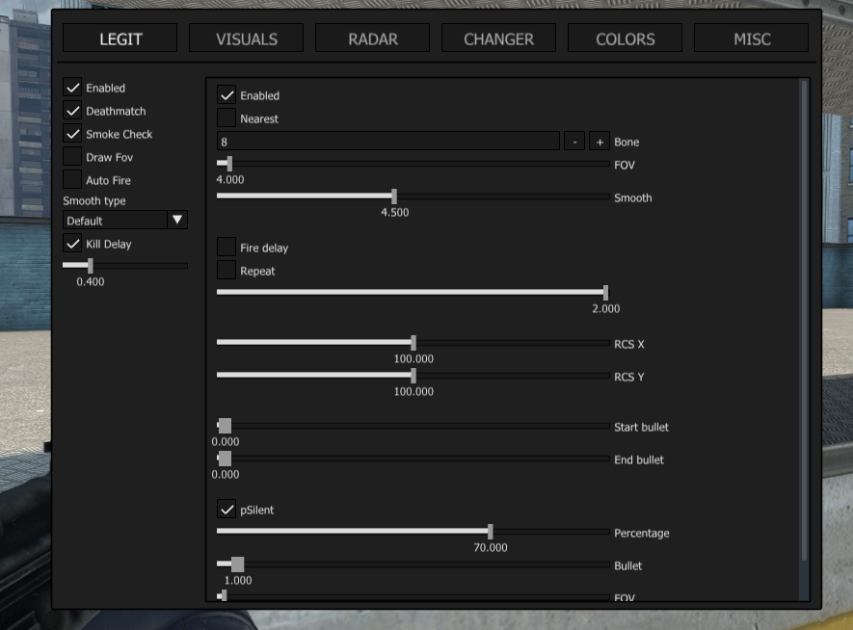Enable Auto Fire
The height and width of the screenshot is (630, 853).
click(73, 180)
